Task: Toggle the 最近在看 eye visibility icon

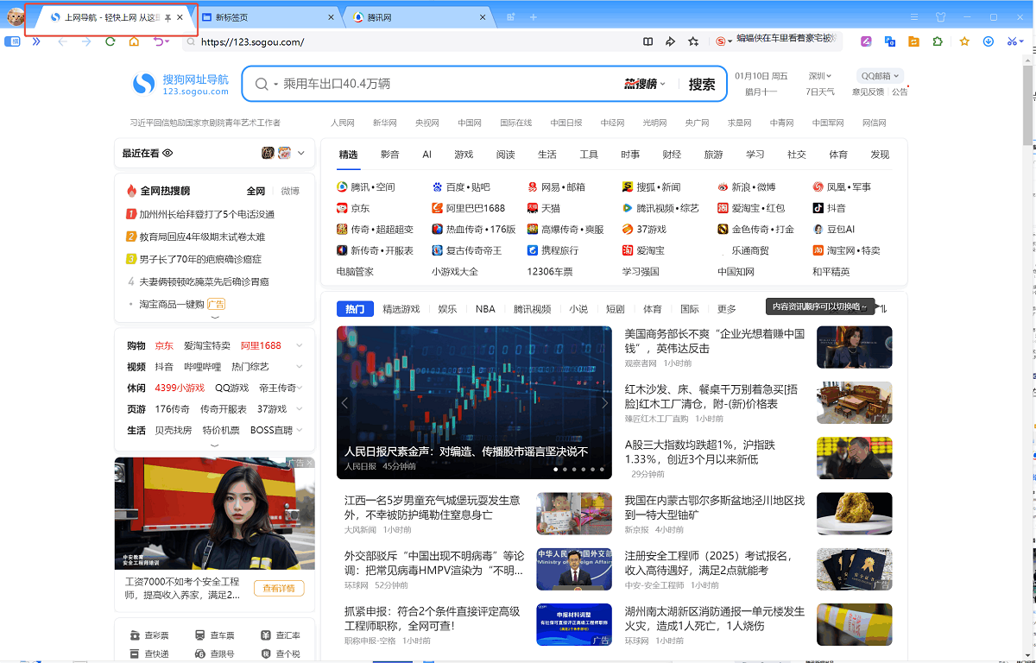Action: point(168,153)
